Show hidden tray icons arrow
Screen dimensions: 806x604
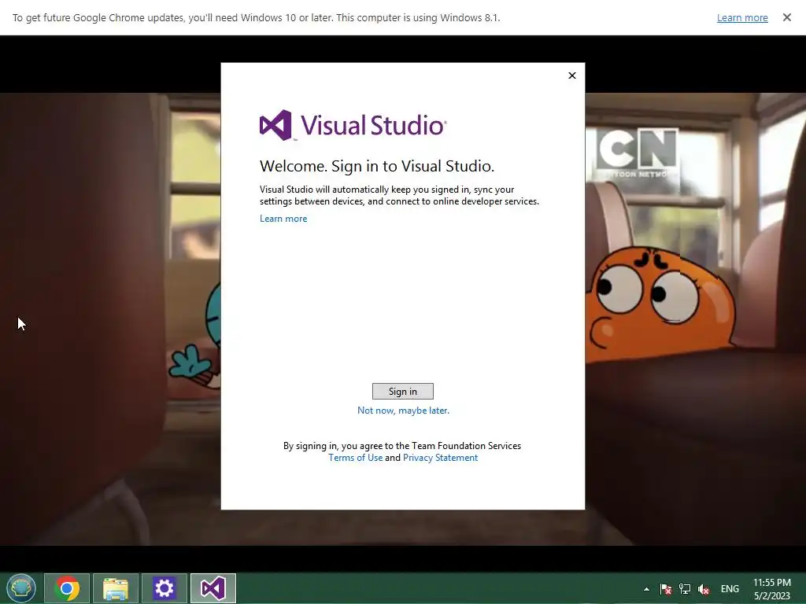point(646,589)
